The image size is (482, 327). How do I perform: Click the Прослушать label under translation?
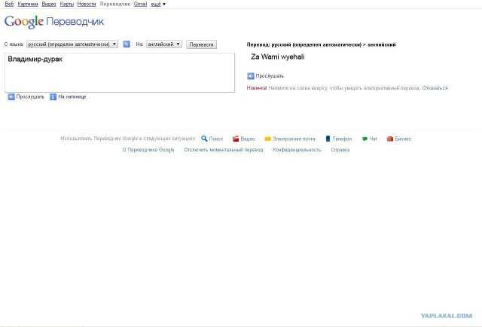pos(270,76)
